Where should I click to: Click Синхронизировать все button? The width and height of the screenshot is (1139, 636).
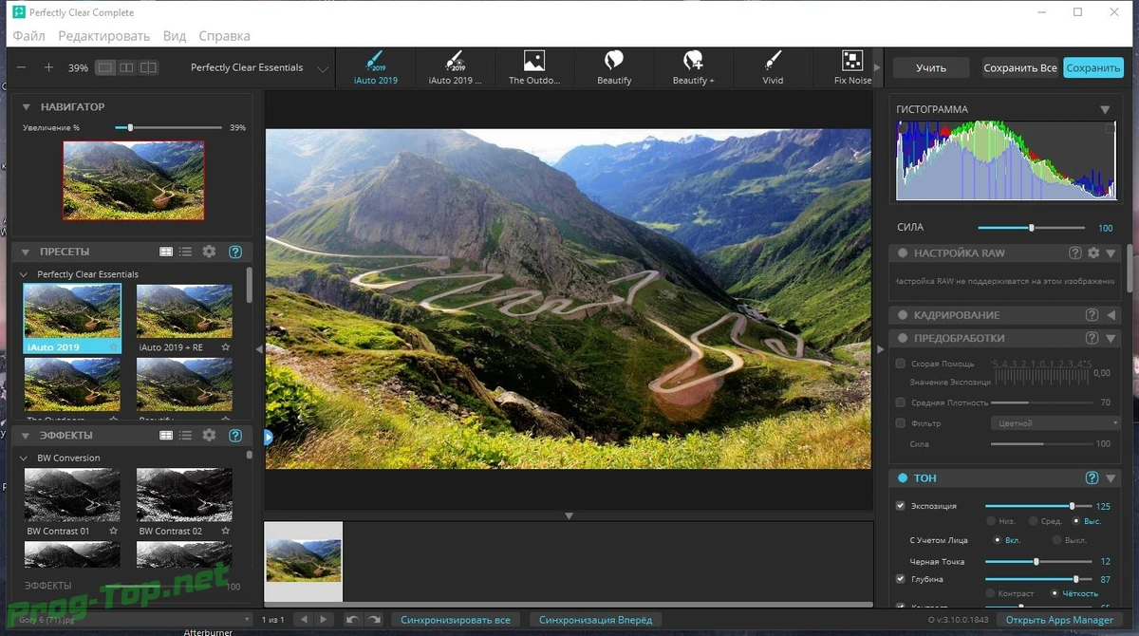[x=456, y=620]
